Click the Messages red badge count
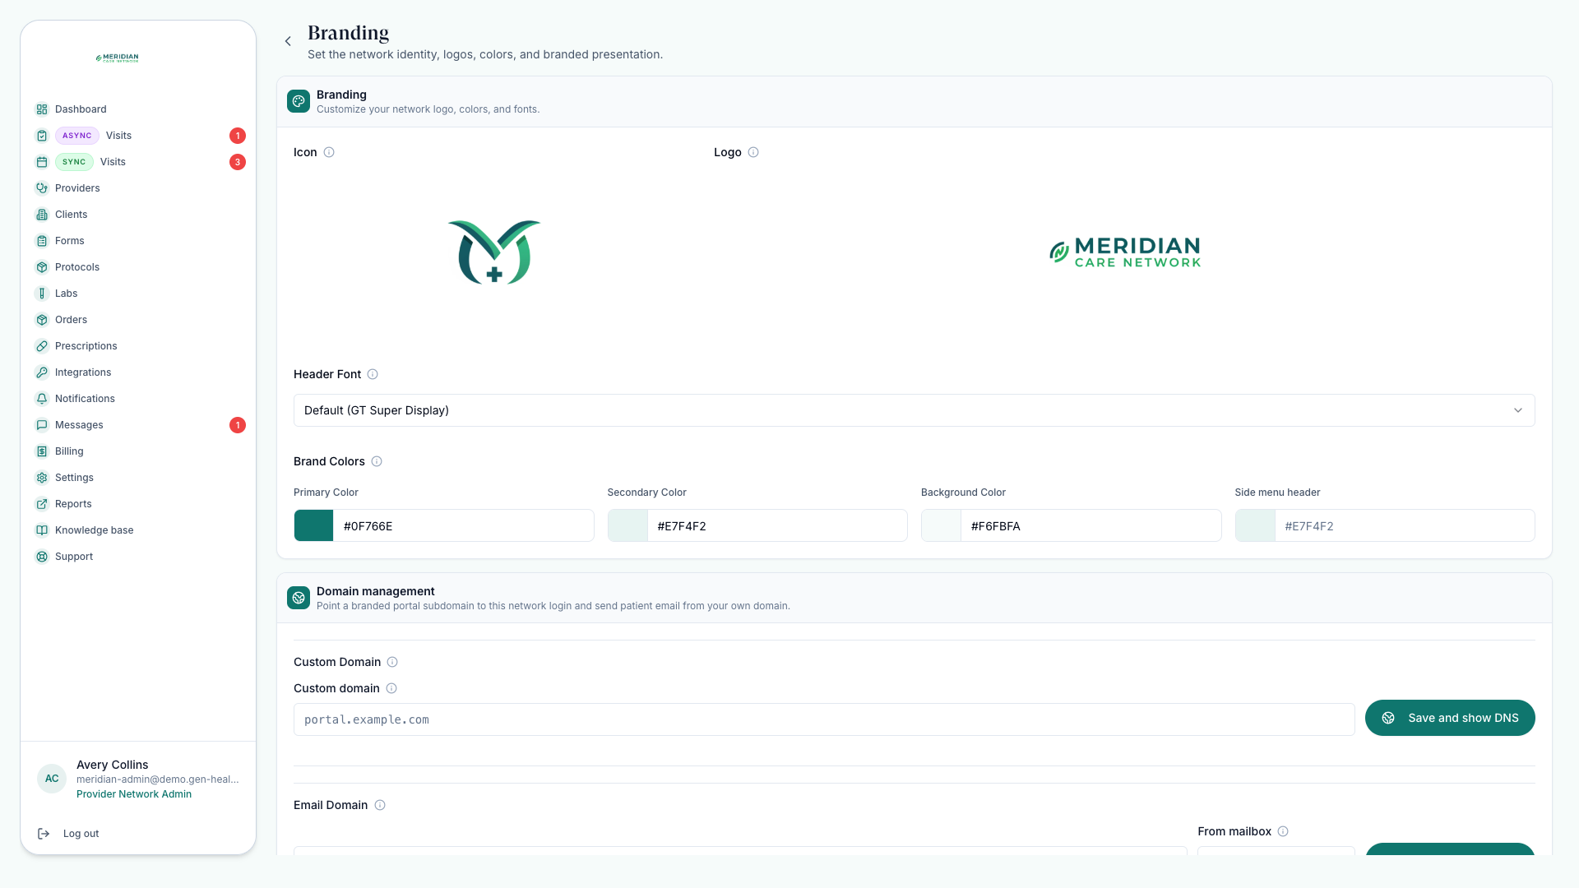The image size is (1579, 888). tap(238, 425)
